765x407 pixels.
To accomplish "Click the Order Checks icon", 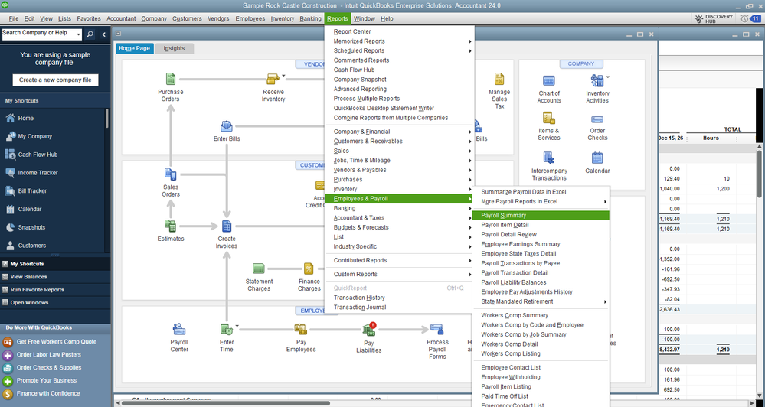I will pos(597,119).
